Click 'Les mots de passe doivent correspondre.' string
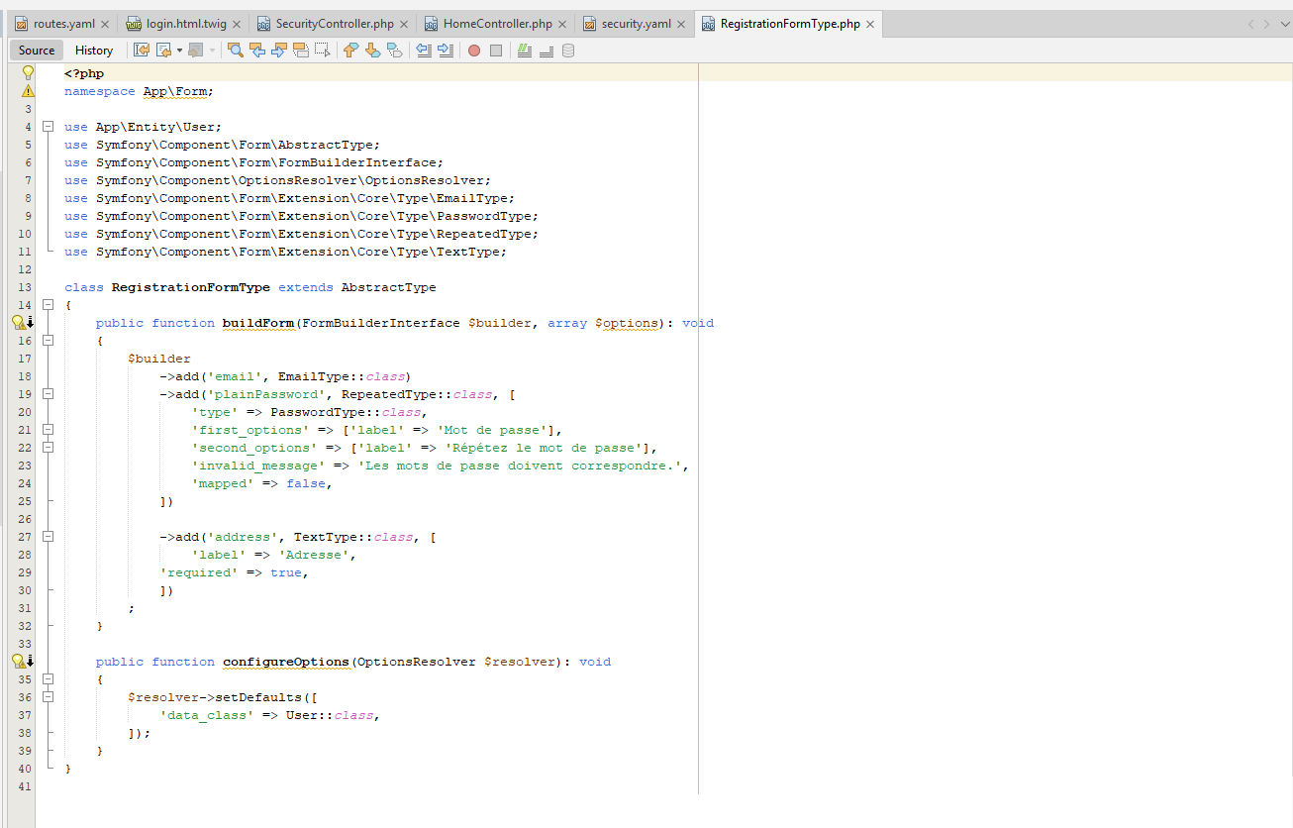 pos(520,466)
